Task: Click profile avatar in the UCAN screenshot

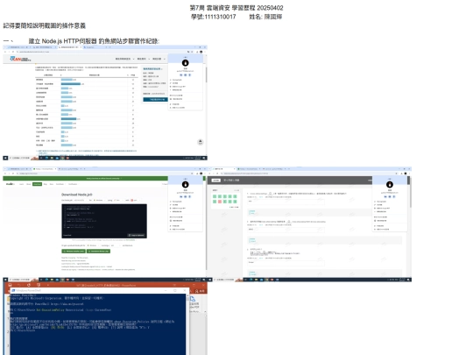Action: click(x=185, y=63)
